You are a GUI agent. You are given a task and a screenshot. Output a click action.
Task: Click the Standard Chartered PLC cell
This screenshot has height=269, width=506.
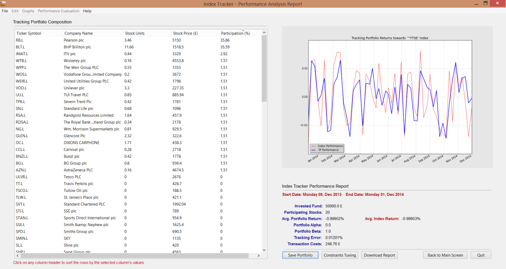85,204
